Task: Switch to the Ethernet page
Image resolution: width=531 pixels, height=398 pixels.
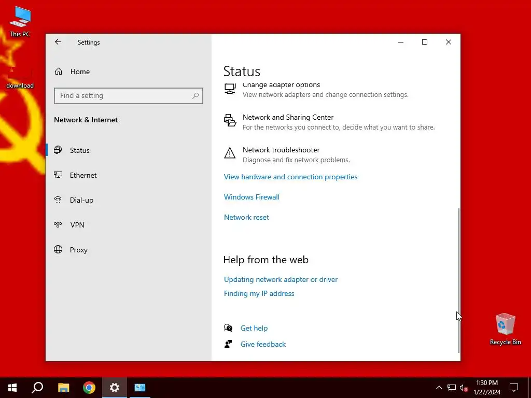Action: pyautogui.click(x=83, y=175)
